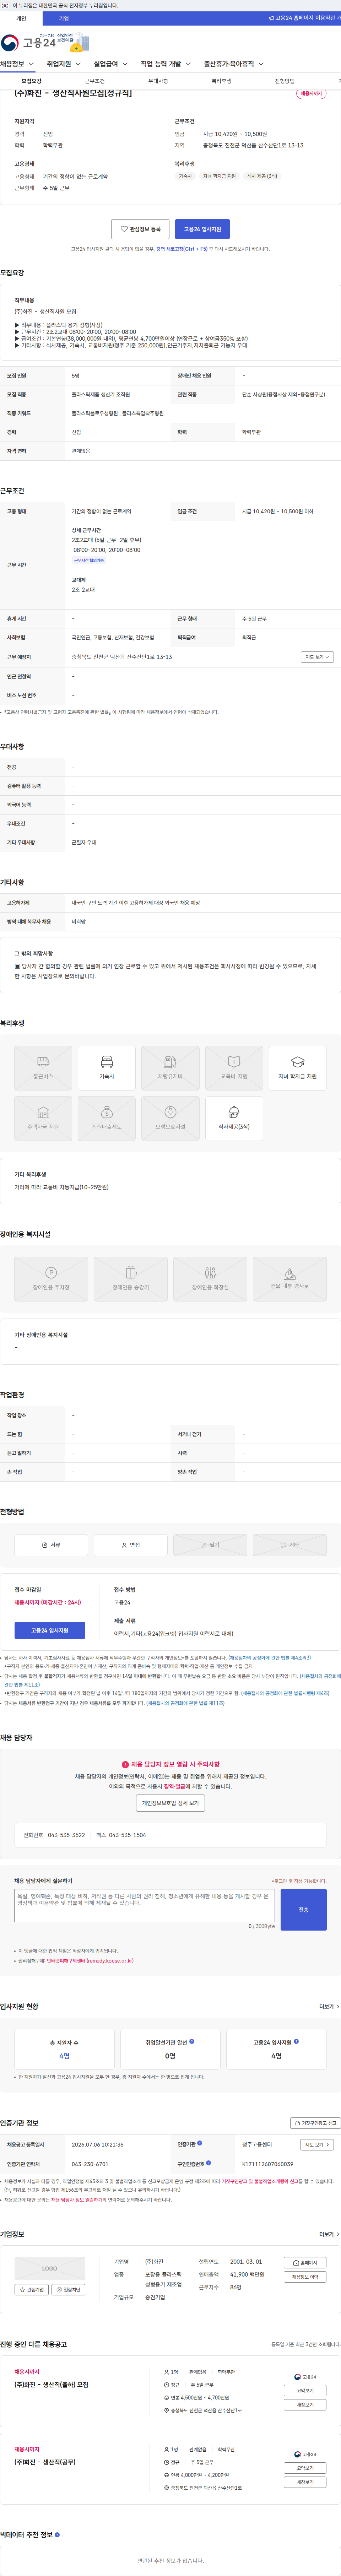Apply via top 고용24 입사지원 button
This screenshot has width=341, height=2576.
pyautogui.click(x=203, y=229)
